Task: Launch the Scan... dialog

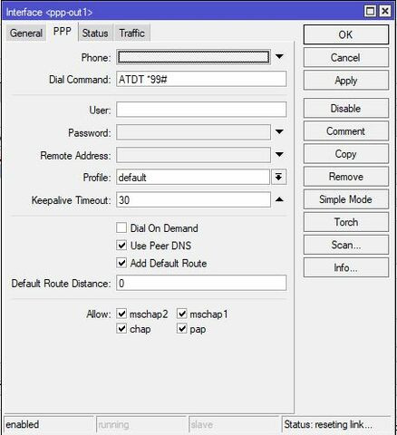Action: [x=345, y=245]
